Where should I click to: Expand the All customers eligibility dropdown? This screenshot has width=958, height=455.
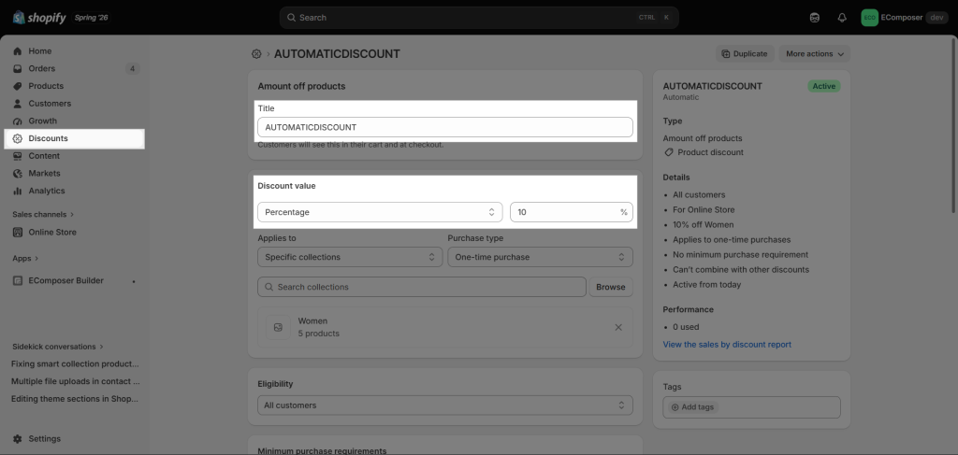pos(445,405)
